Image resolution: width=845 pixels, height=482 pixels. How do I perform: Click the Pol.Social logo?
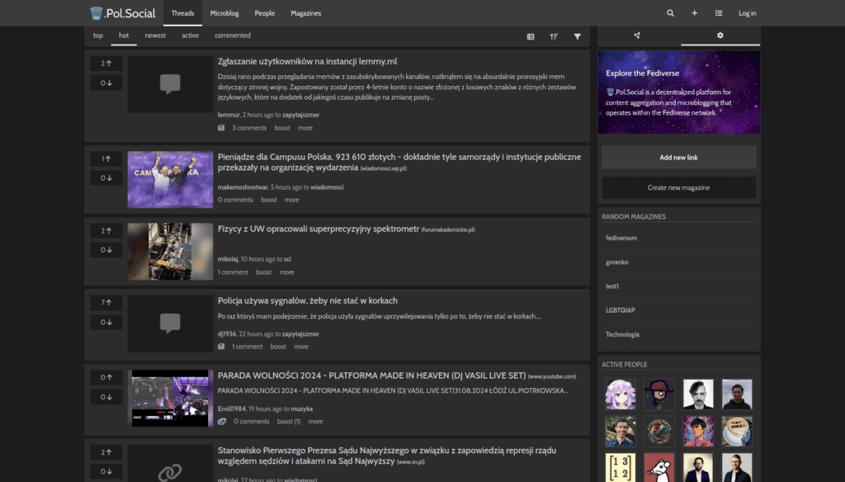(x=123, y=13)
